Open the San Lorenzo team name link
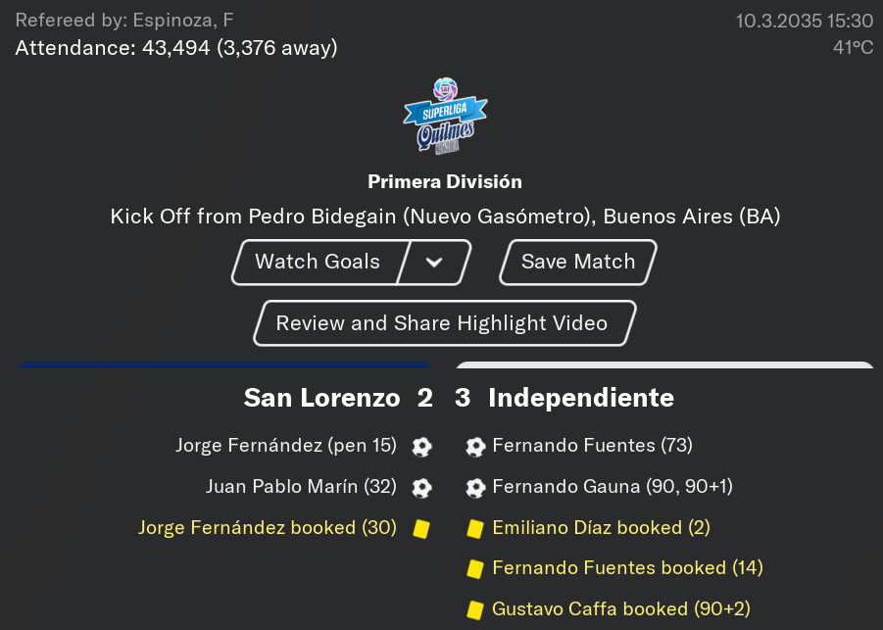The width and height of the screenshot is (883, 630). tap(321, 398)
